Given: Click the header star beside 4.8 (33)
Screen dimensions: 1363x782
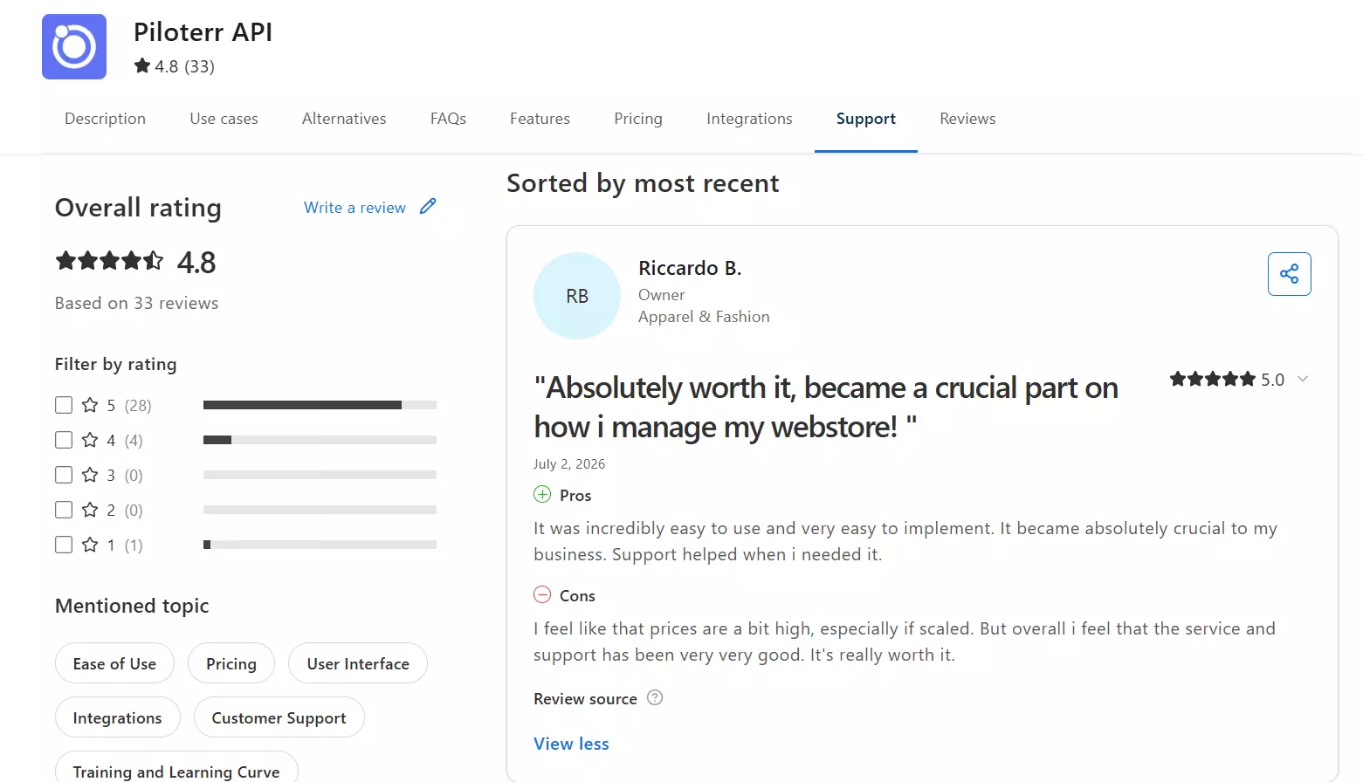Looking at the screenshot, I should click(x=142, y=65).
